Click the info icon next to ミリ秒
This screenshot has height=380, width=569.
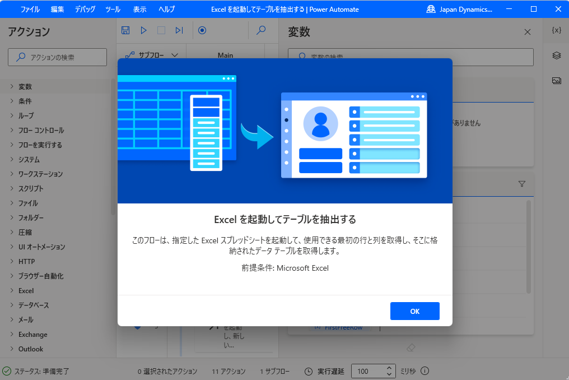click(x=425, y=371)
